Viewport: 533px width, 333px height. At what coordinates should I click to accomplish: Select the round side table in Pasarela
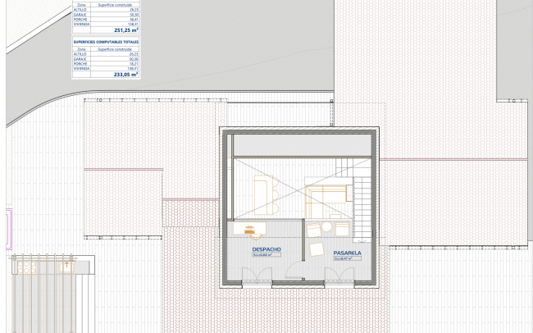tap(326, 226)
